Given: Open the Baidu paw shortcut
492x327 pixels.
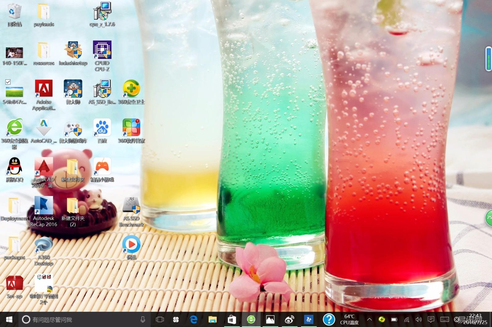Looking at the screenshot, I should click(102, 128).
